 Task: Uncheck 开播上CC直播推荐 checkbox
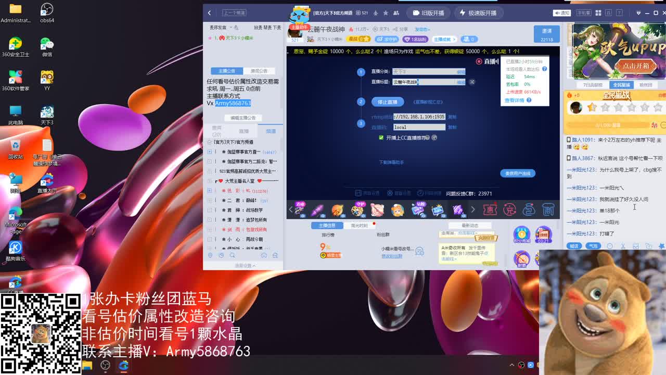tap(382, 137)
